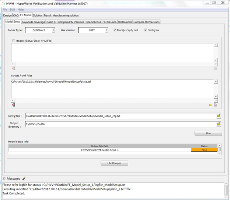Toggle the Messages checkbox
Screen dimensions: 230x200
4,179
